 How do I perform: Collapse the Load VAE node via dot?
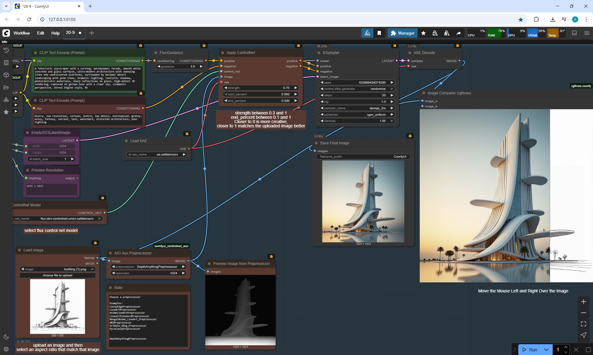tap(126, 141)
